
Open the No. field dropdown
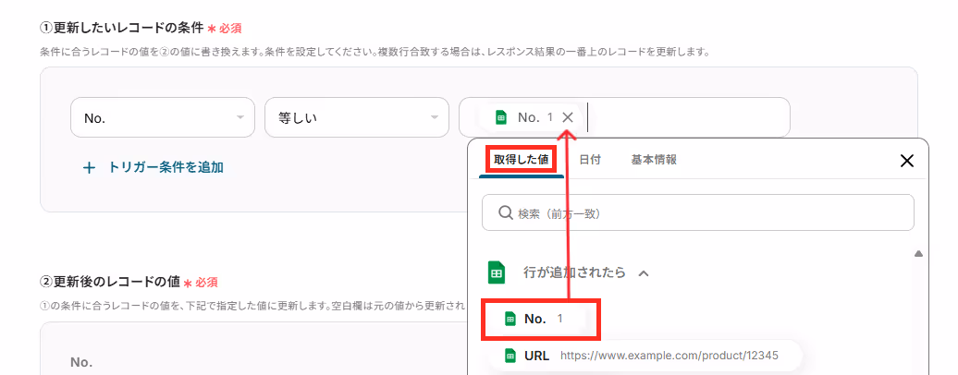click(163, 117)
